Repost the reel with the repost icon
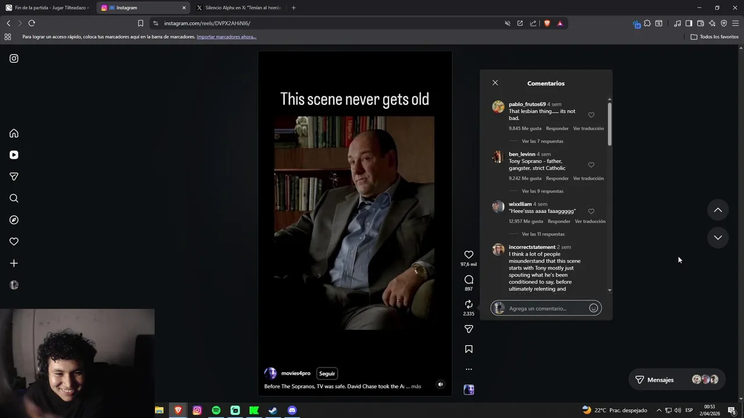 tap(468, 304)
